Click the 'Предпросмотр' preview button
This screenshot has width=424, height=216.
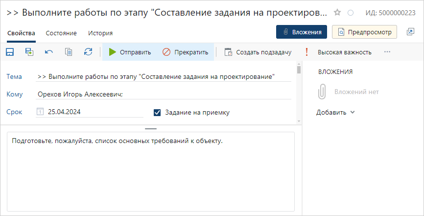click(365, 32)
